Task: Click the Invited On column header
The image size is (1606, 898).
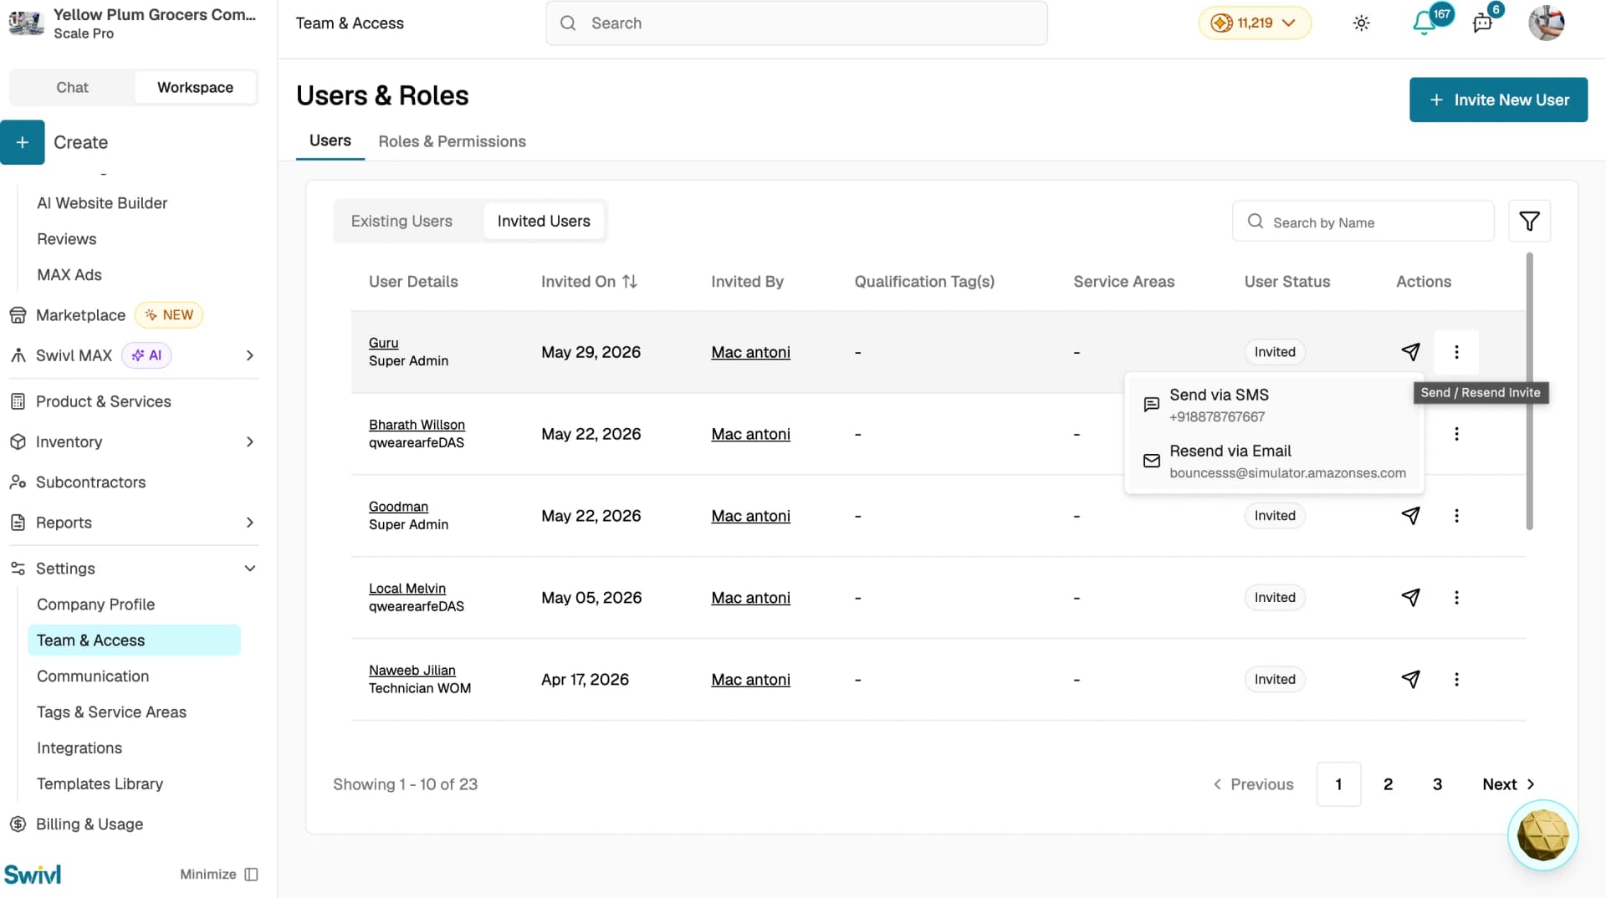Action: click(x=589, y=282)
